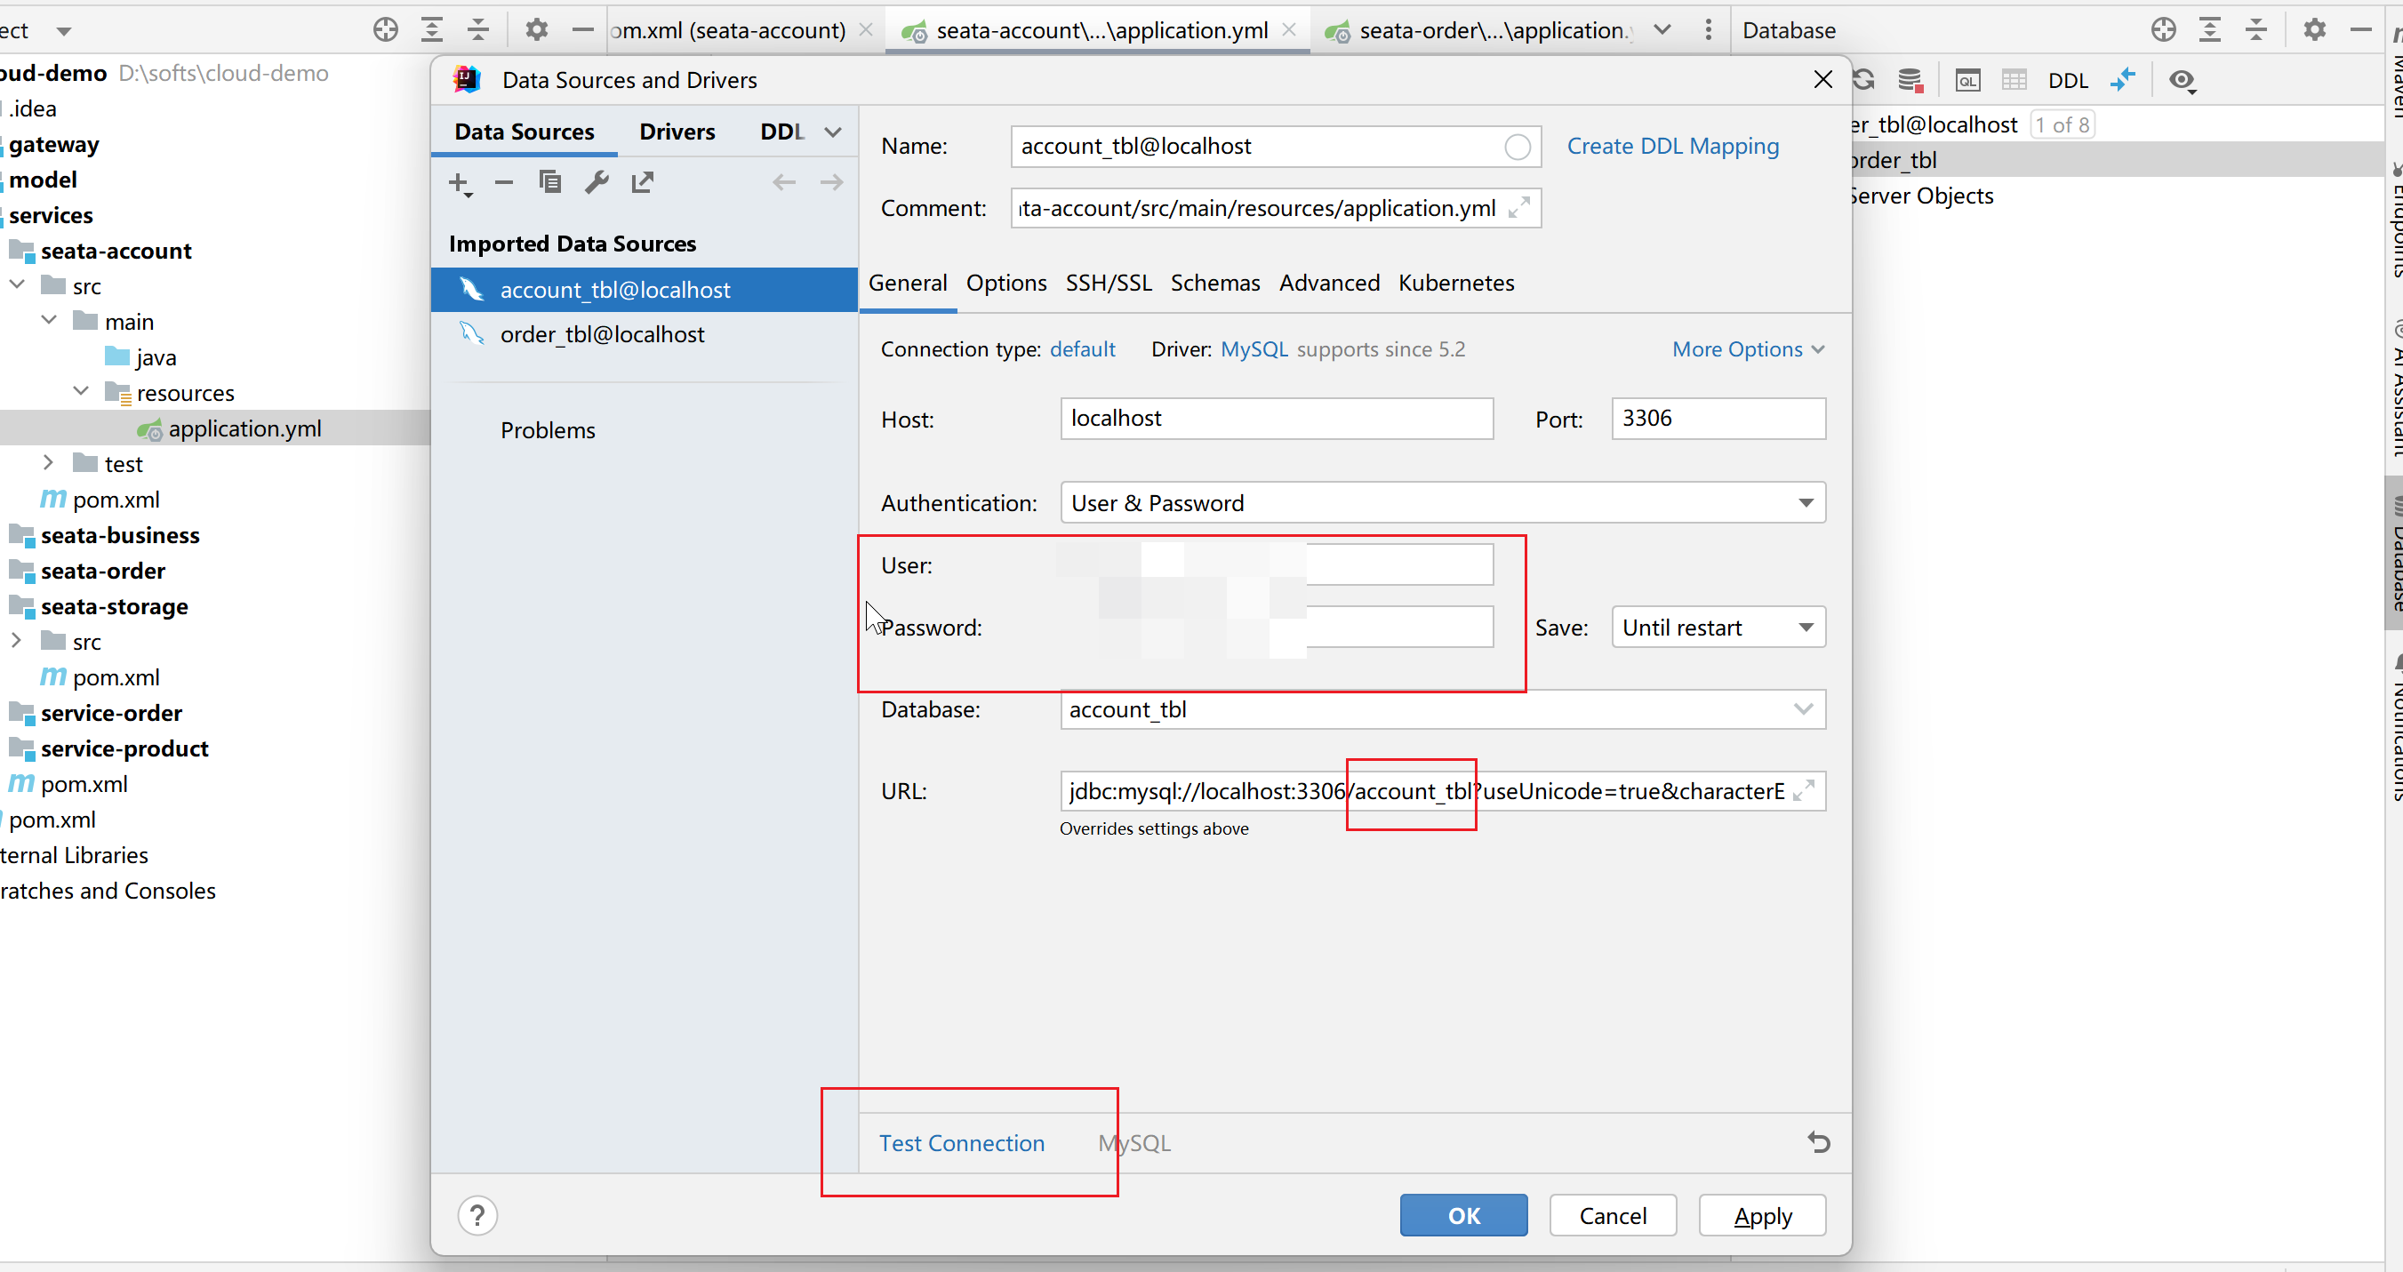Image resolution: width=2403 pixels, height=1272 pixels.
Task: Switch to the SSH/SSL tab
Action: point(1109,283)
